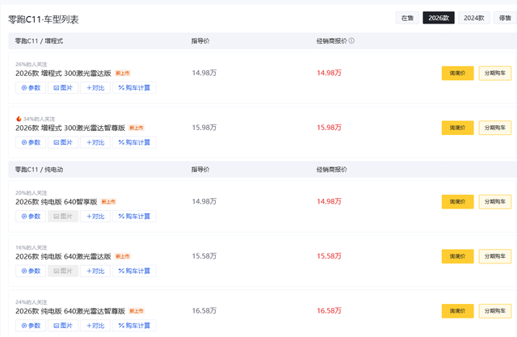This screenshot has height=337, width=517.
Task: Open 2026款 增程式 300激光雷达版 model link
Action: coord(63,74)
